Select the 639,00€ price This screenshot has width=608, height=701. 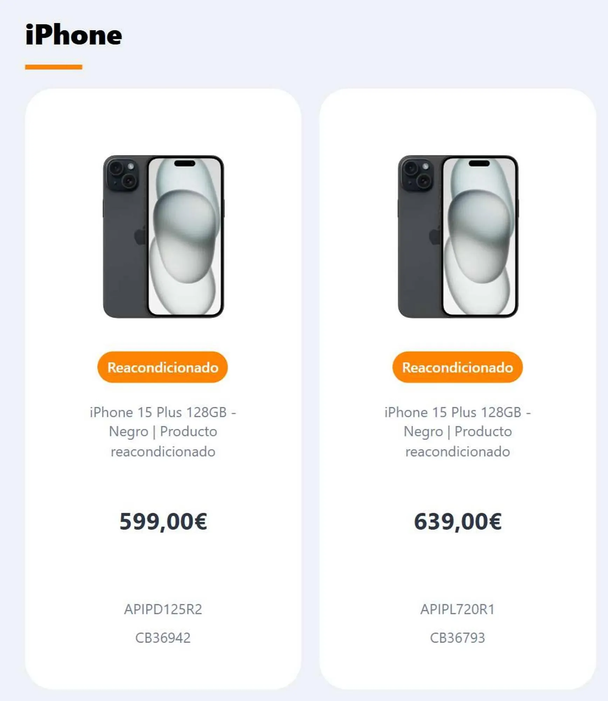[x=458, y=522]
